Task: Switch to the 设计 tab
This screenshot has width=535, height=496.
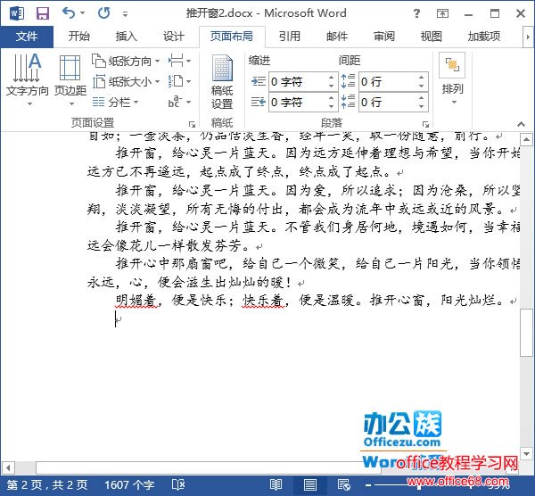Action: coord(174,37)
